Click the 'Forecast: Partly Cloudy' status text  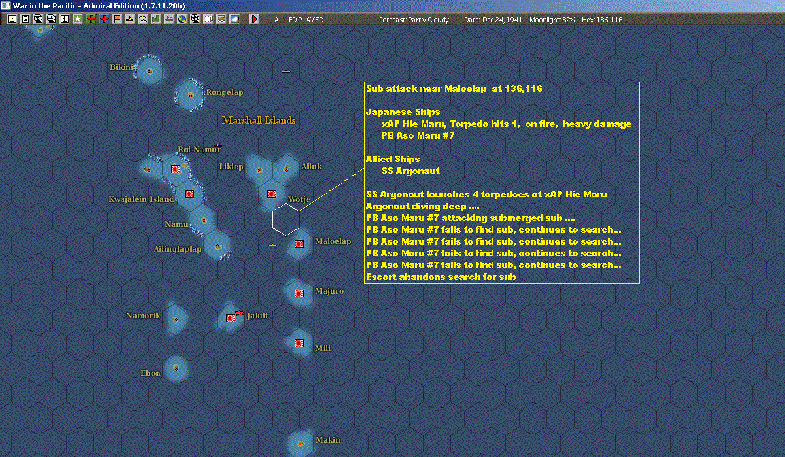414,20
